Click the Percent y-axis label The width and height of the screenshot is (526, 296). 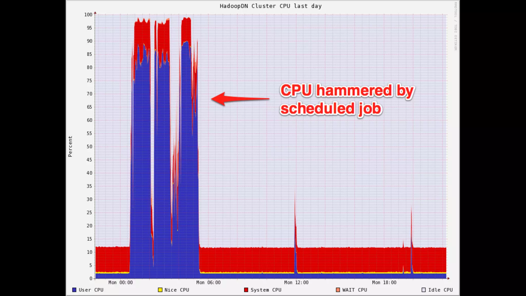point(70,146)
